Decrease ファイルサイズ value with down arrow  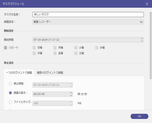click(x=71, y=105)
